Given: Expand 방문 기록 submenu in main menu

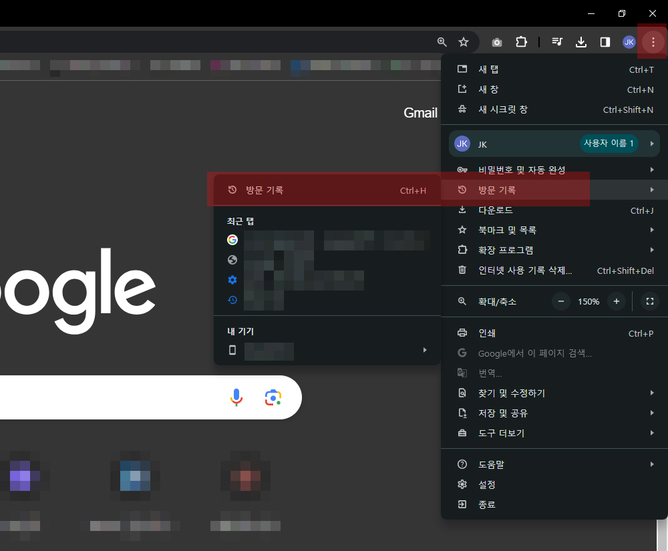Looking at the screenshot, I should [x=554, y=190].
